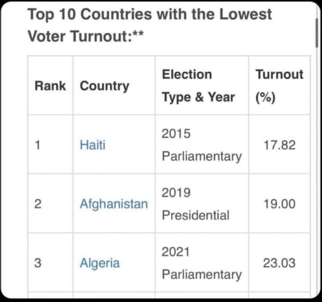Select the 23.03 turnout value
This screenshot has width=322, height=302.
[x=279, y=263]
